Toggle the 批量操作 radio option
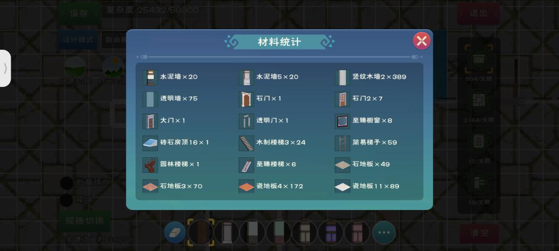Viewport: 559px width, 251px height. click(x=67, y=183)
